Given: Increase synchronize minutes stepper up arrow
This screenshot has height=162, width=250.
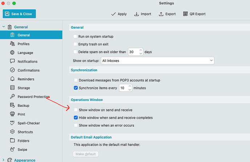Looking at the screenshot, I should click(130, 86).
